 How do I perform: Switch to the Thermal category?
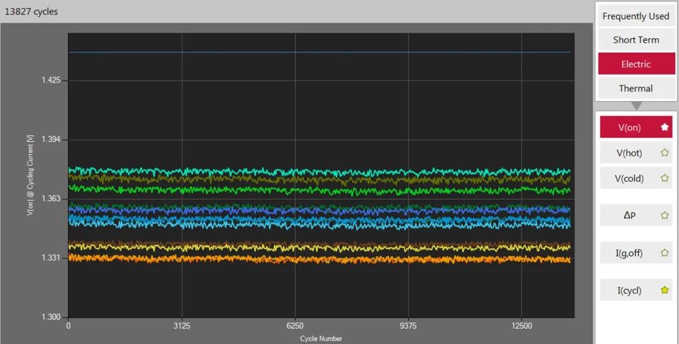[x=636, y=89]
